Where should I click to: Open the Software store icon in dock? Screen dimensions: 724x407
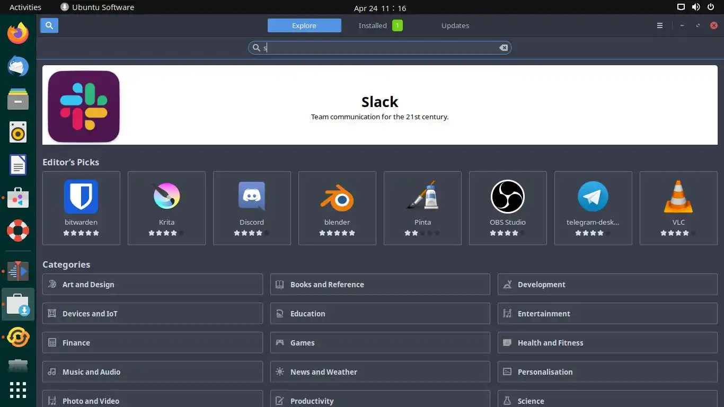click(18, 198)
